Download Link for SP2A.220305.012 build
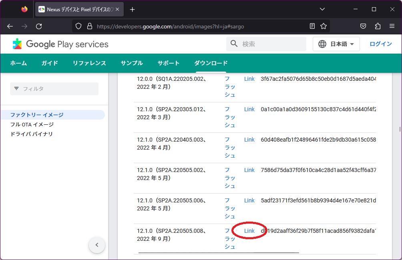 click(249, 109)
